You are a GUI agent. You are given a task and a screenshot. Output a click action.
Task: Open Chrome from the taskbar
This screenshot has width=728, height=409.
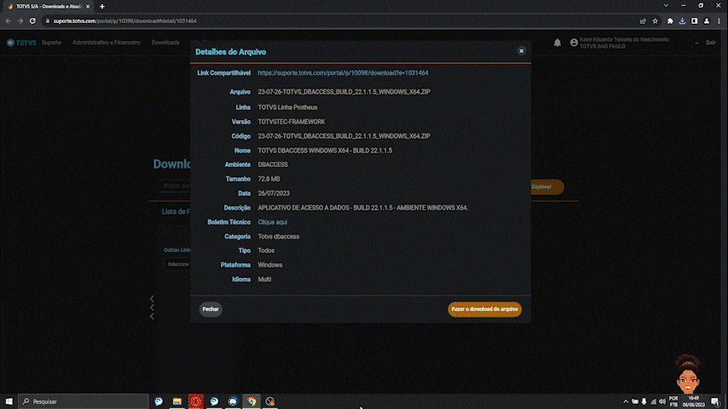(251, 401)
